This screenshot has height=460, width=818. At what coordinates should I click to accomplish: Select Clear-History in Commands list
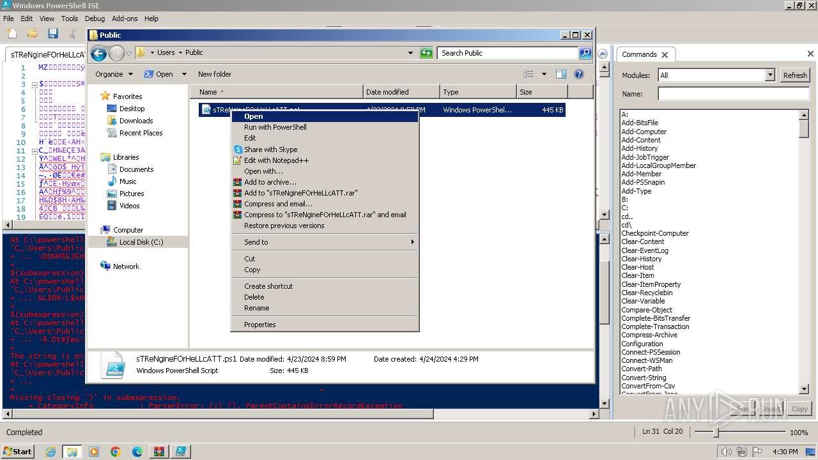(x=642, y=259)
